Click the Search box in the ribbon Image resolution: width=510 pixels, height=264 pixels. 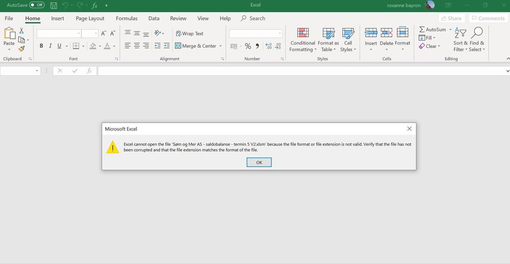253,18
